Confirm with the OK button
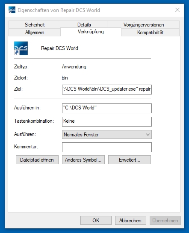This screenshot has height=233, width=189. pos(96,220)
